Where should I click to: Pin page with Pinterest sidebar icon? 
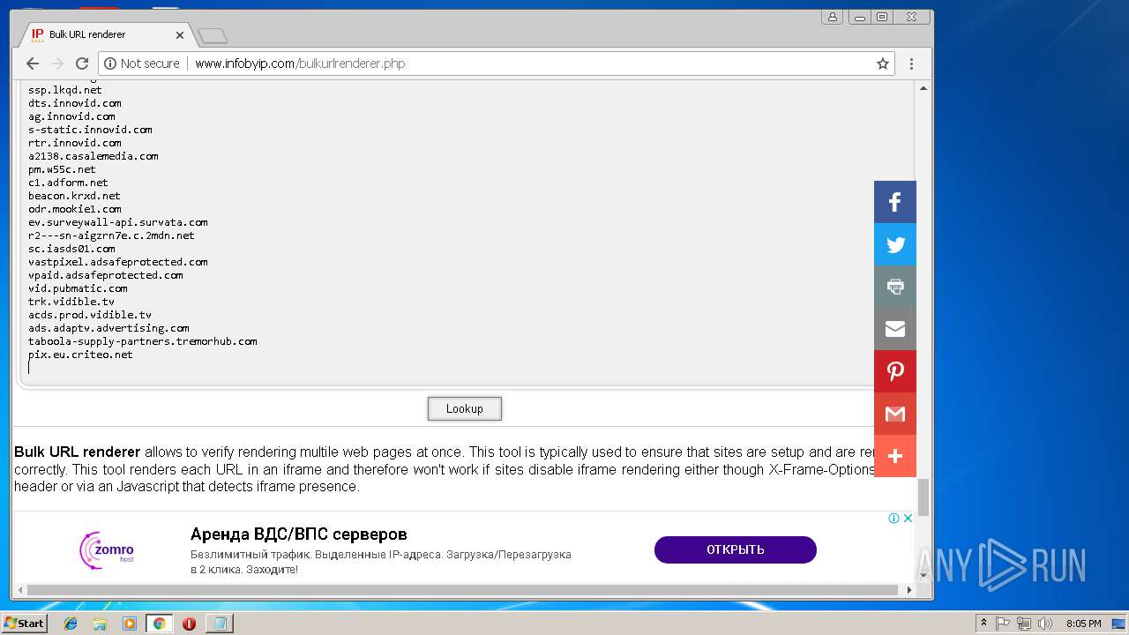[895, 371]
